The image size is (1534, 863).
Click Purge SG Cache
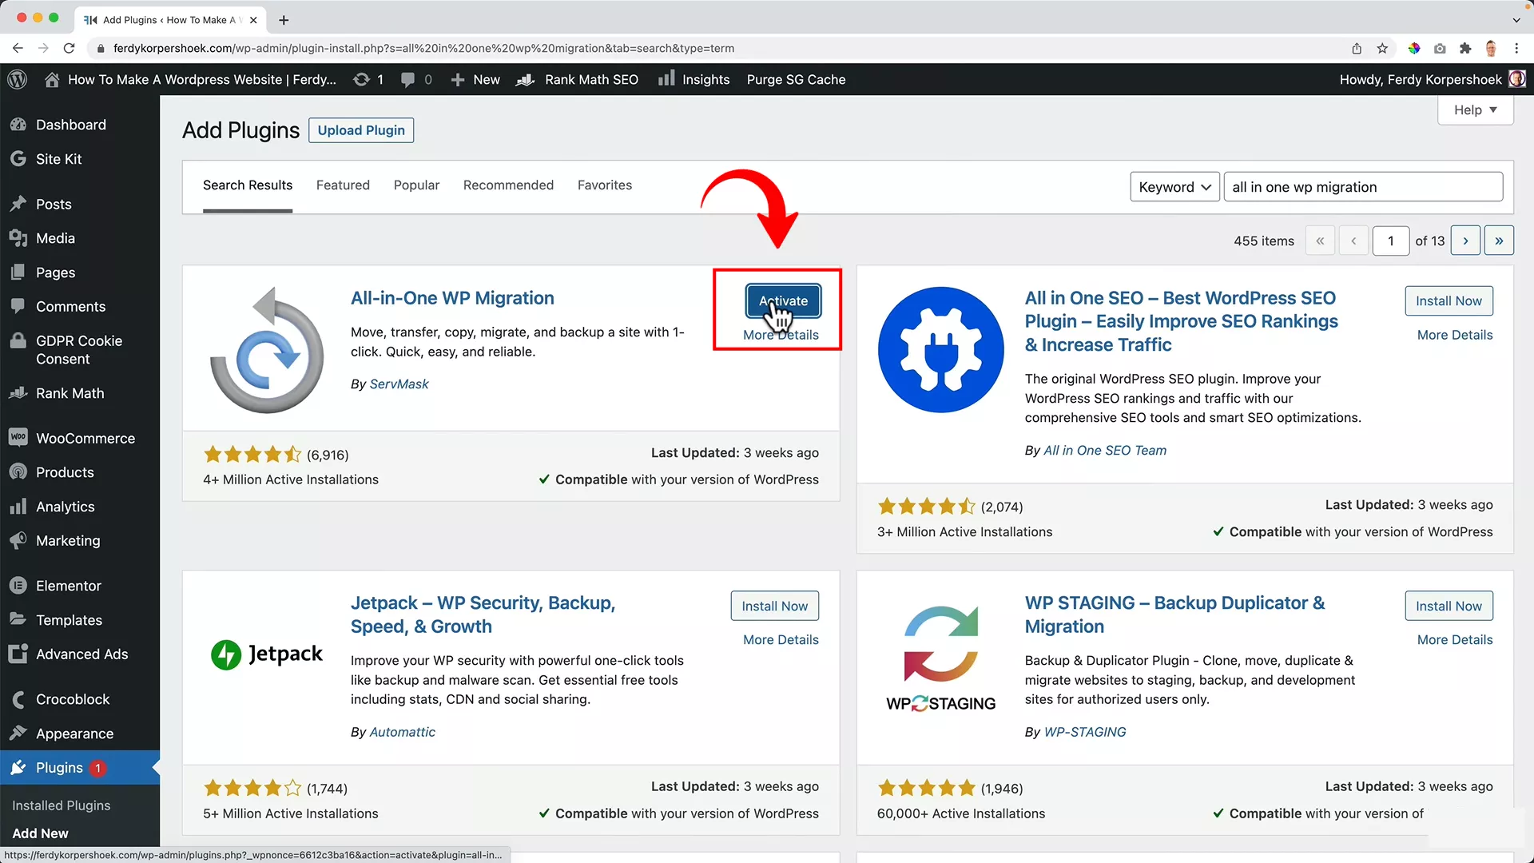click(796, 79)
